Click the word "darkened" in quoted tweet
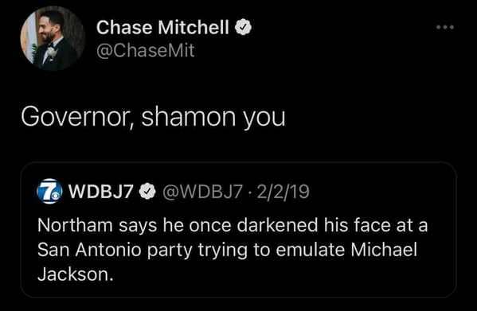The height and width of the screenshot is (311, 477). tap(277, 225)
